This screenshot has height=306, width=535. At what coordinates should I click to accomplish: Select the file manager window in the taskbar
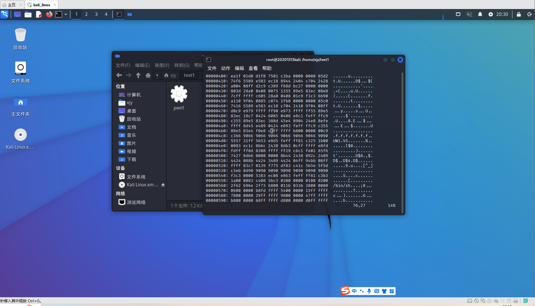[x=130, y=14]
